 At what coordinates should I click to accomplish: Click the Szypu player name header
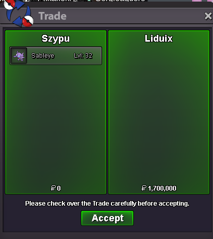pos(56,39)
